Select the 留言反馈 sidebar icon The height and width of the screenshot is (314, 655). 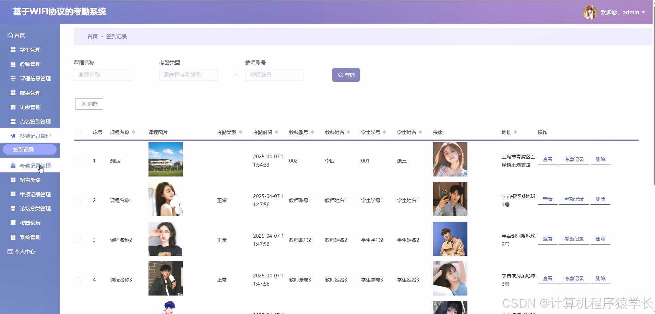click(13, 180)
